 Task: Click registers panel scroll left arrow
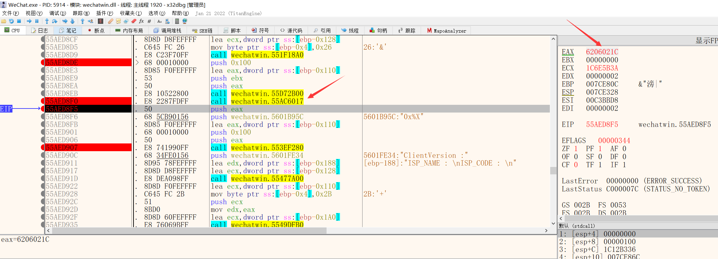(561, 218)
